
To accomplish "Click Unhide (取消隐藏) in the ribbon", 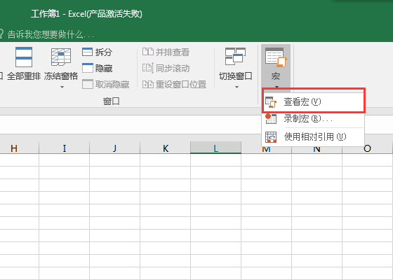I will click(x=105, y=85).
